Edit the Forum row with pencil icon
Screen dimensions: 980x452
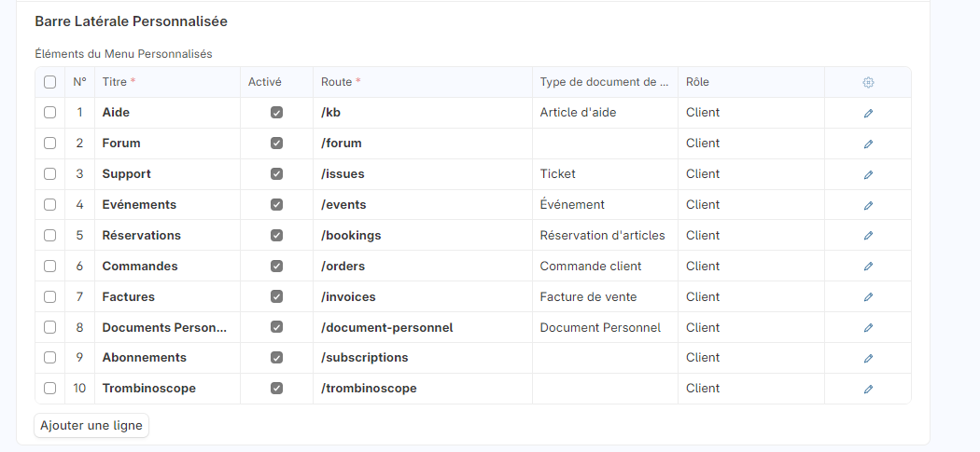coord(868,144)
